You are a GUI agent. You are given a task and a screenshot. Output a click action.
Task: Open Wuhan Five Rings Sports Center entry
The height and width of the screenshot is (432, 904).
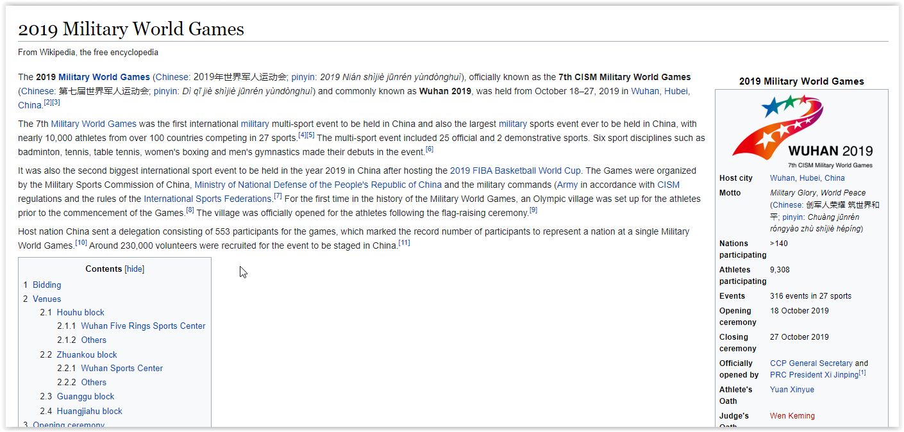pos(143,326)
